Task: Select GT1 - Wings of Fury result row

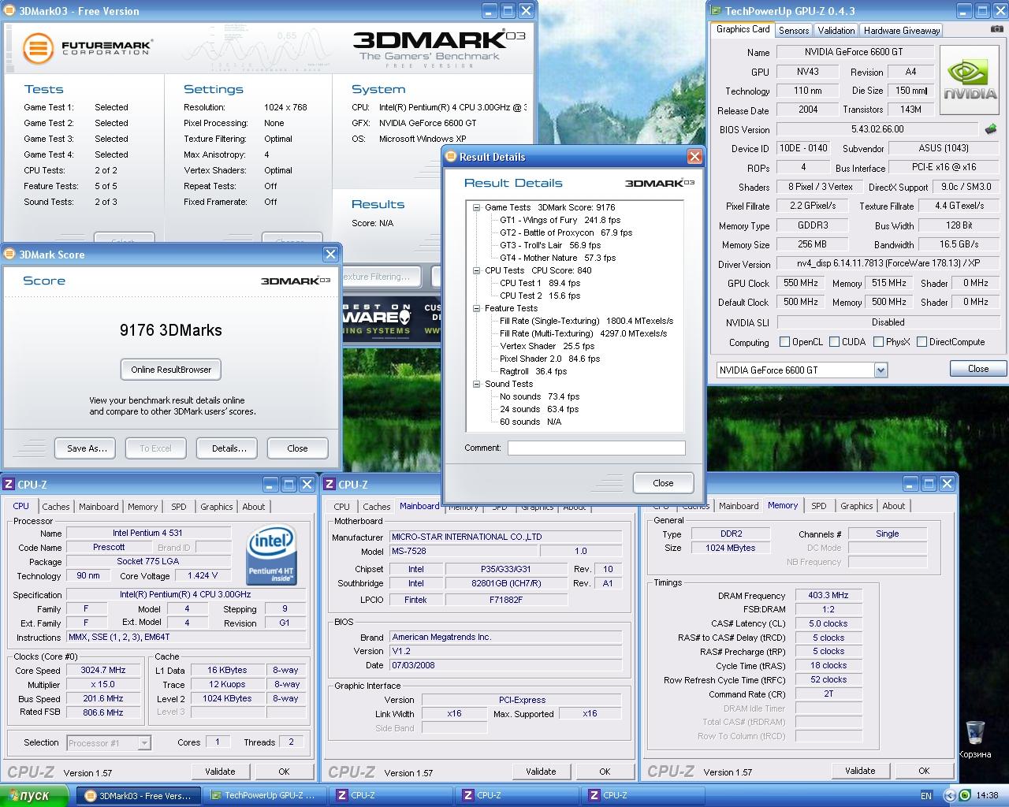Action: (x=559, y=220)
